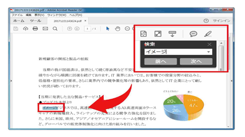245x137 pixels.
Task: Choose the Hand pan tool
Action: (118, 29)
